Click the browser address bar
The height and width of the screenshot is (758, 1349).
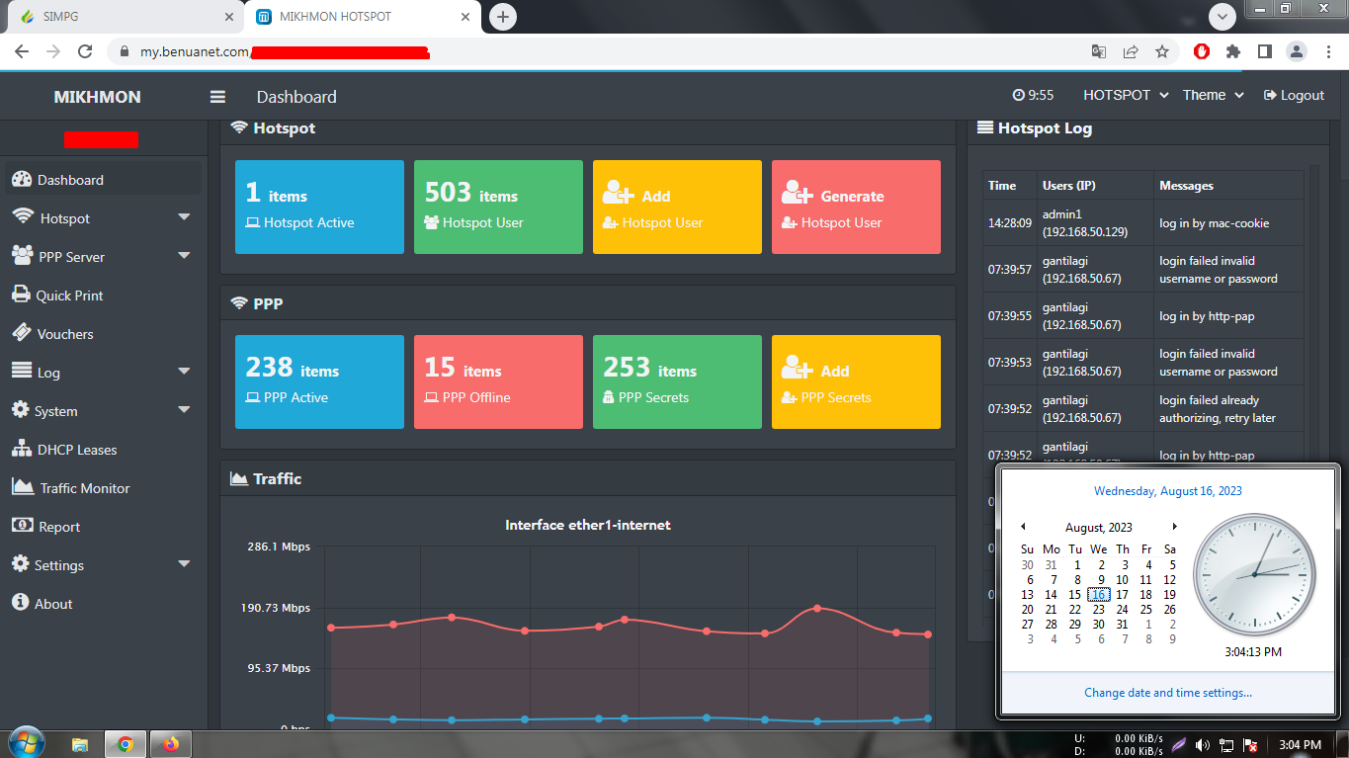(x=593, y=51)
